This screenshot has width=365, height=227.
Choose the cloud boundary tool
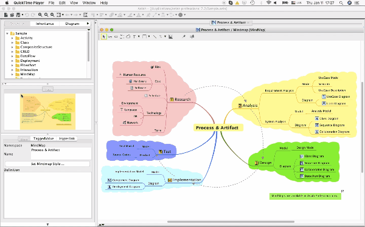click(128, 36)
